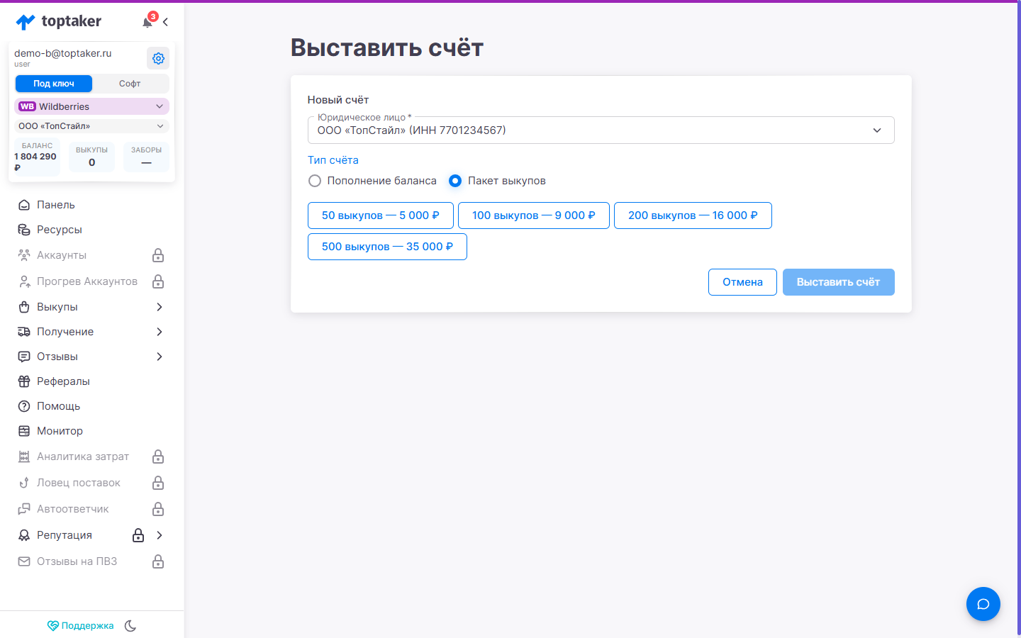1021x638 pixels.
Task: Collapse the sidebar with the arrow
Action: (x=165, y=22)
